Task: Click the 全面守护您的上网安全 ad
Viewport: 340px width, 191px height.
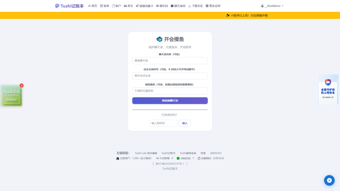Action: coord(328,90)
